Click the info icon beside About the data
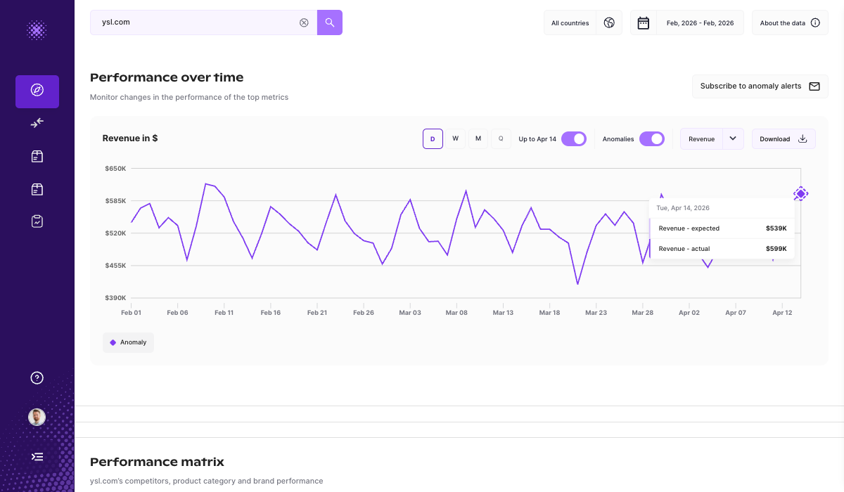 coord(816,22)
